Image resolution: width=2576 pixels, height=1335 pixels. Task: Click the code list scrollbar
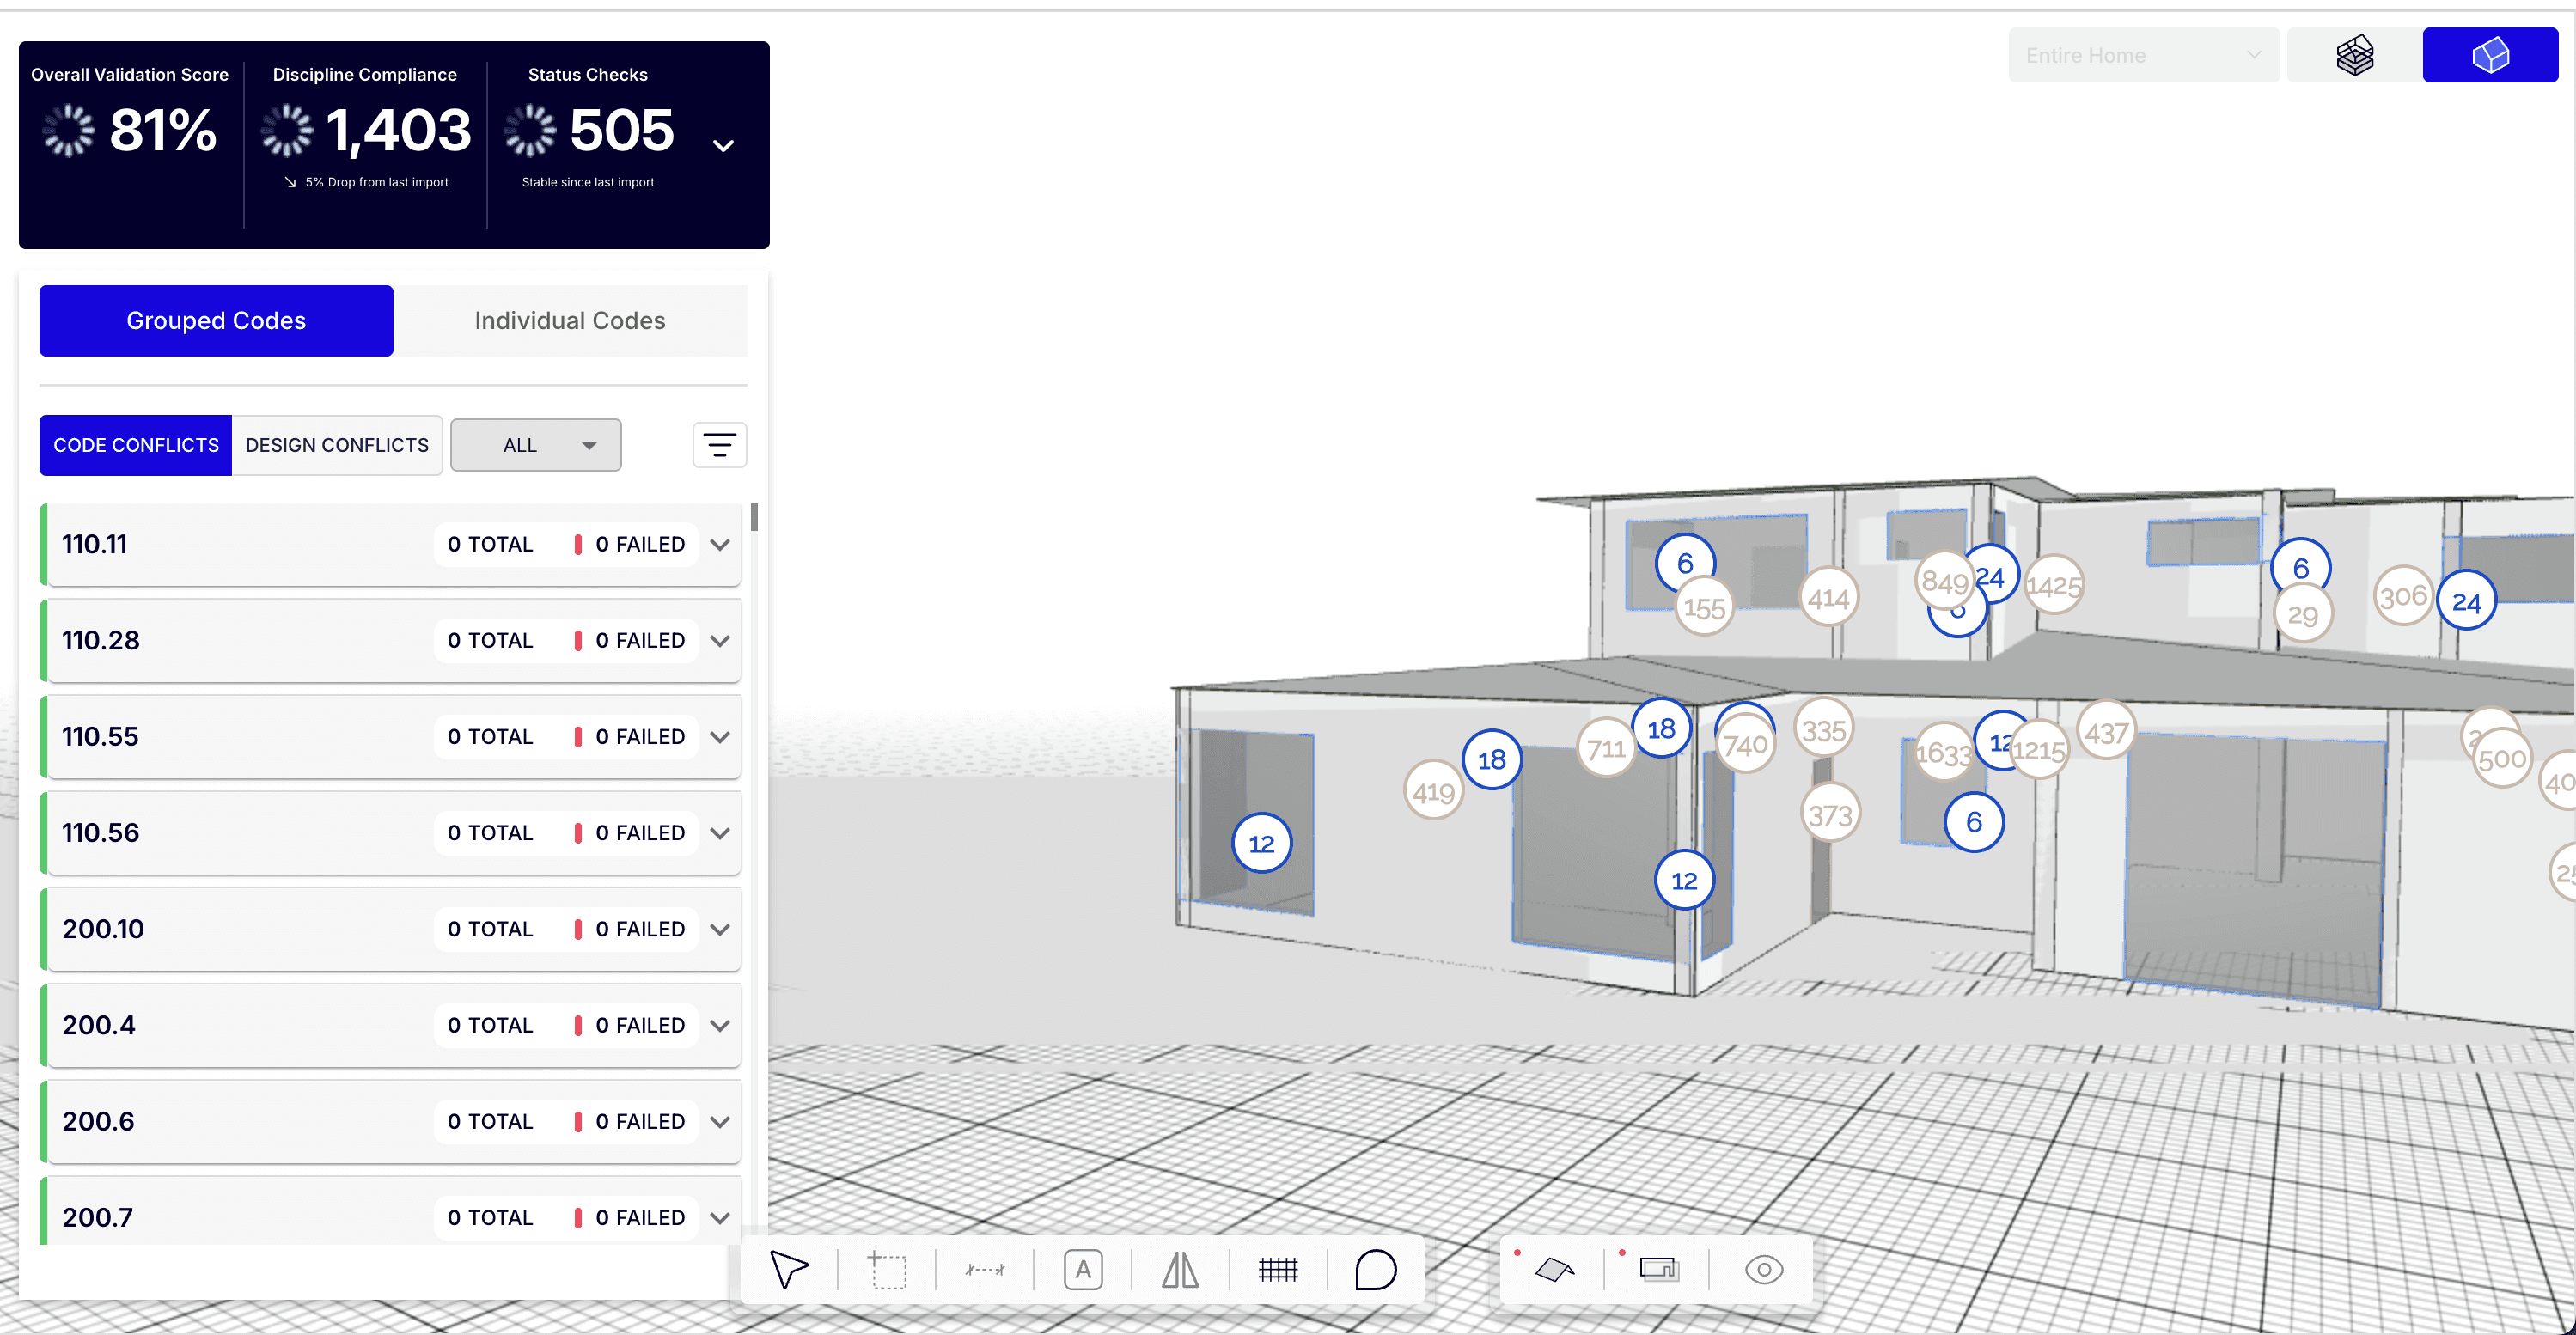[754, 516]
